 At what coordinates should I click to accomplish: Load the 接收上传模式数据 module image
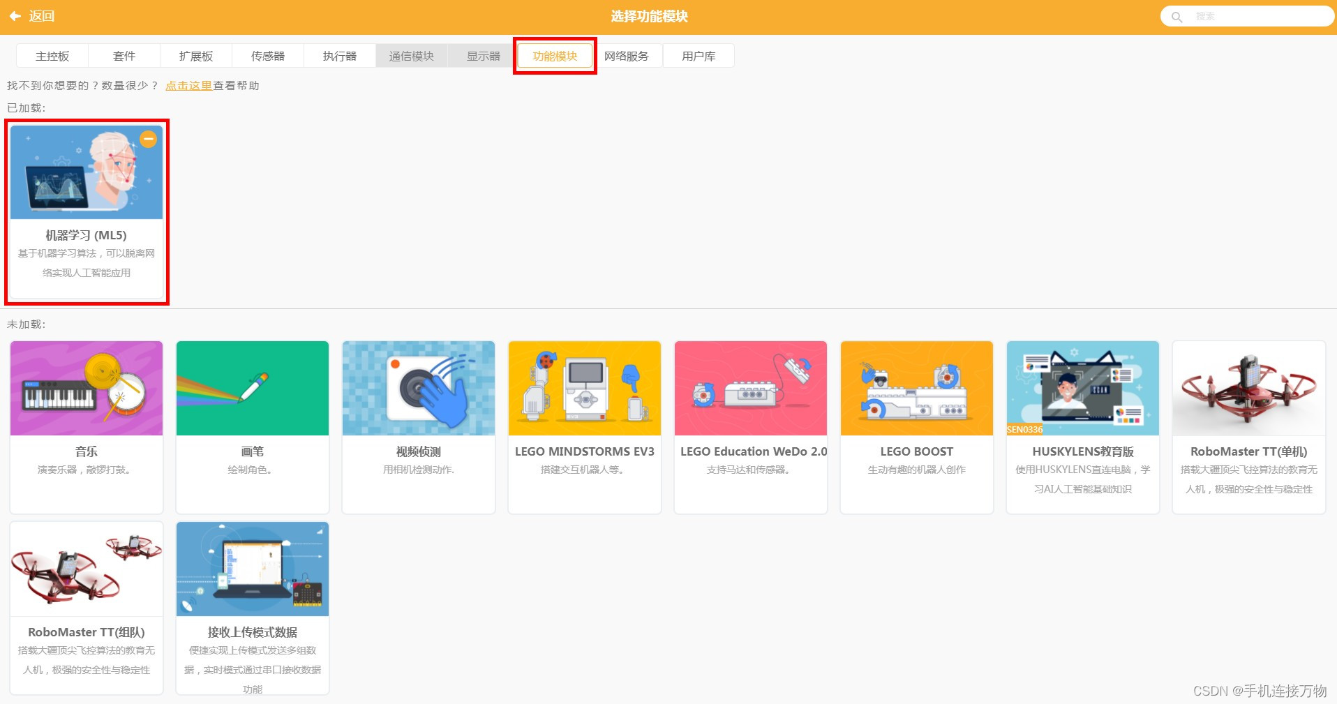pyautogui.click(x=253, y=569)
